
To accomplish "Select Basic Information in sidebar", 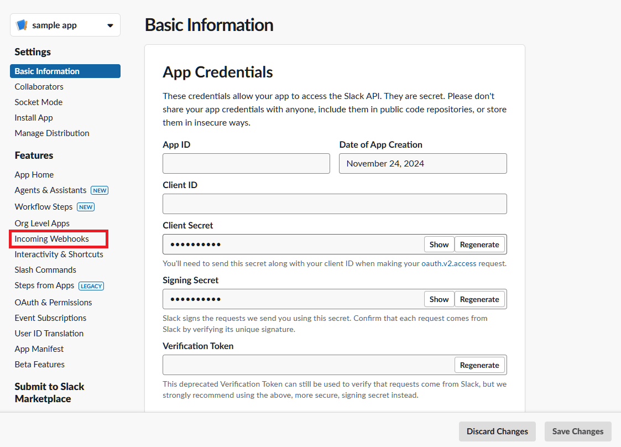I will tap(65, 71).
